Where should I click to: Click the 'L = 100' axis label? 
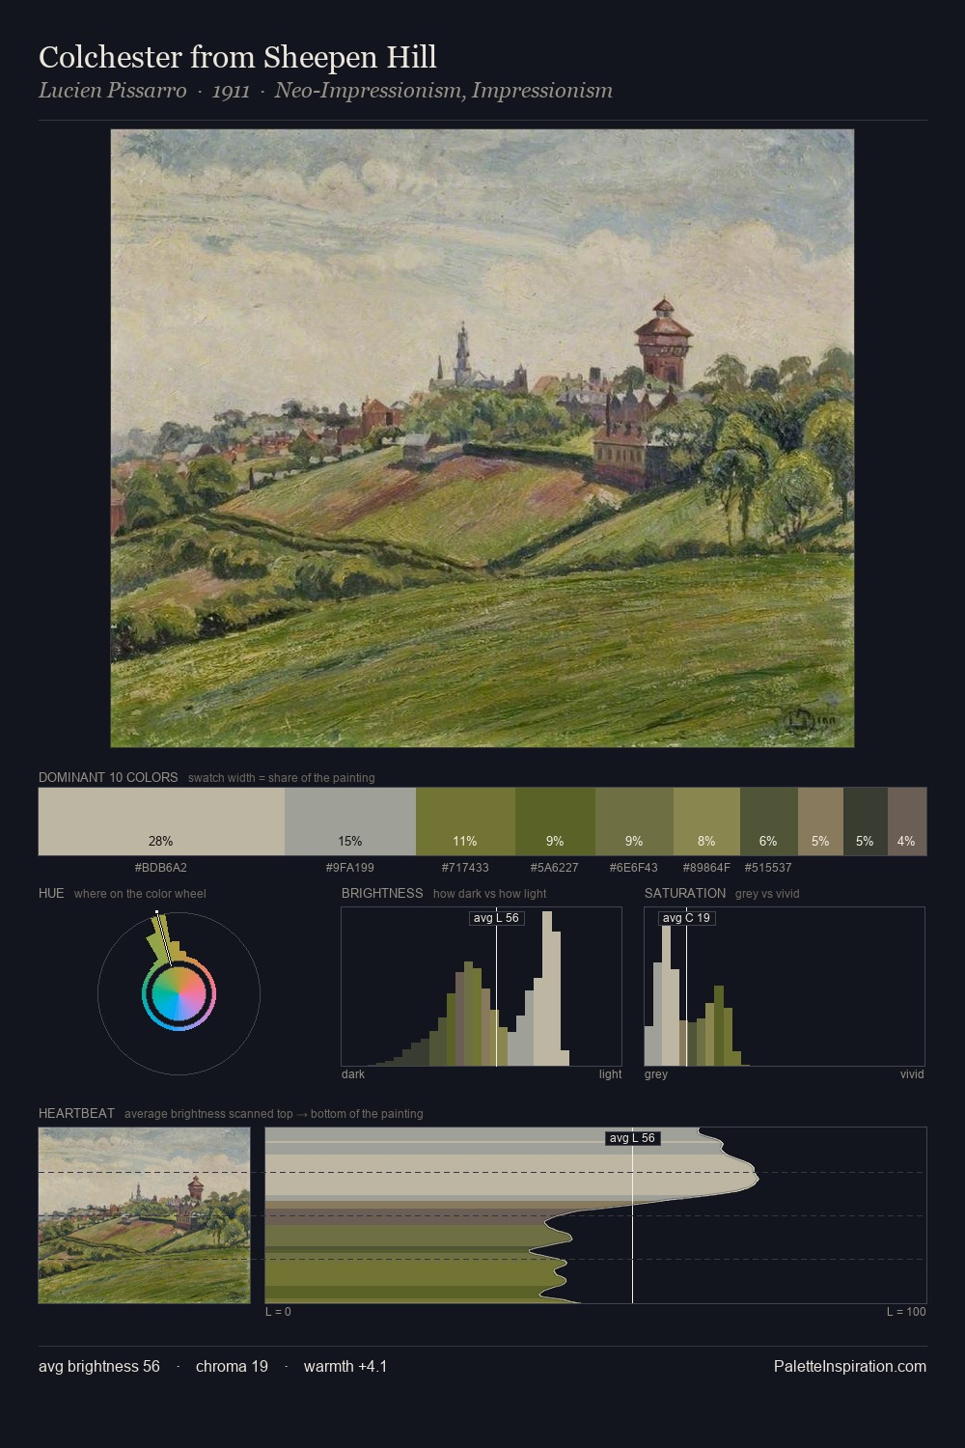[906, 1312]
